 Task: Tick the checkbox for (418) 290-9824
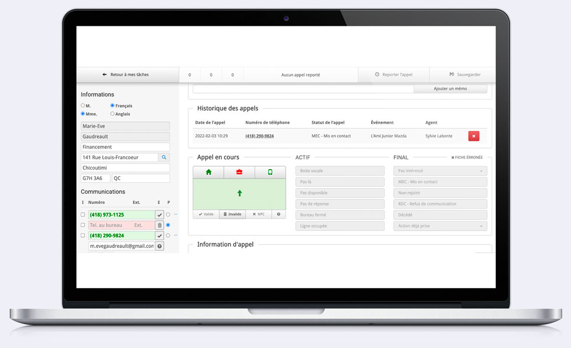(x=83, y=235)
